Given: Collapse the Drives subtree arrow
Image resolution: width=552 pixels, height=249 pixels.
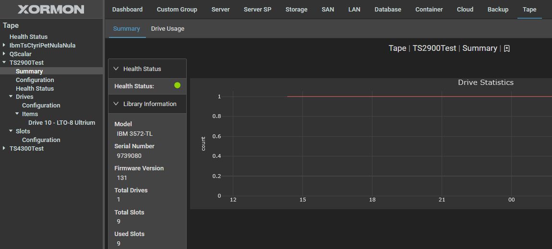Looking at the screenshot, I should coord(11,97).
